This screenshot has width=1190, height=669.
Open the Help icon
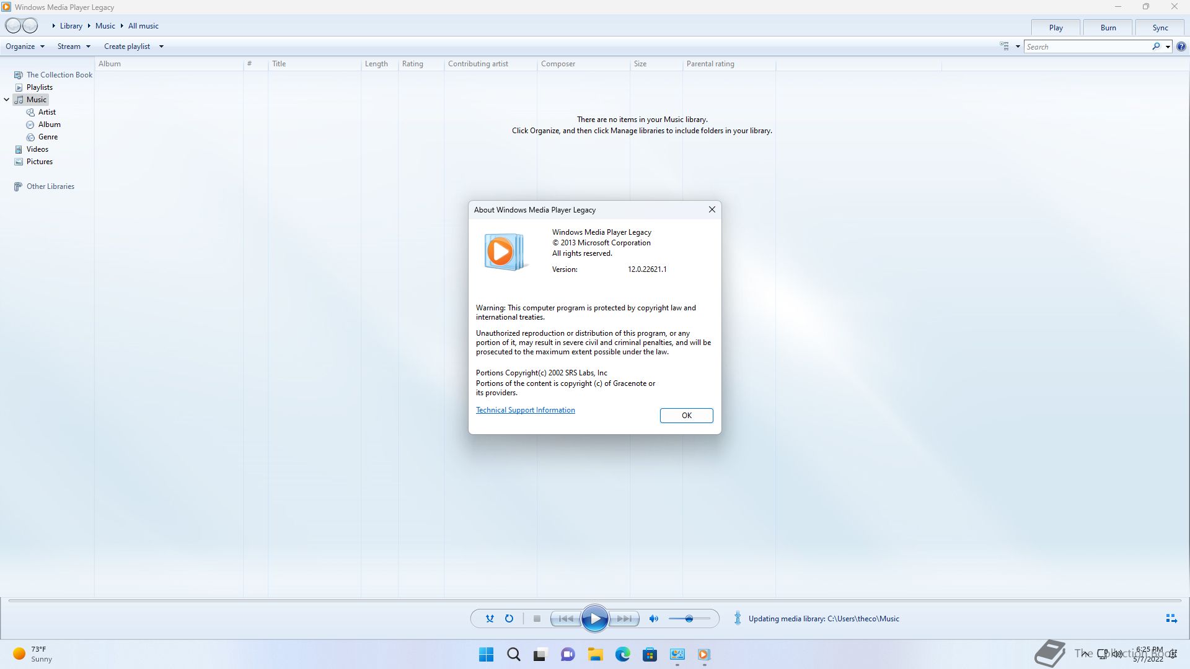[x=1181, y=46]
